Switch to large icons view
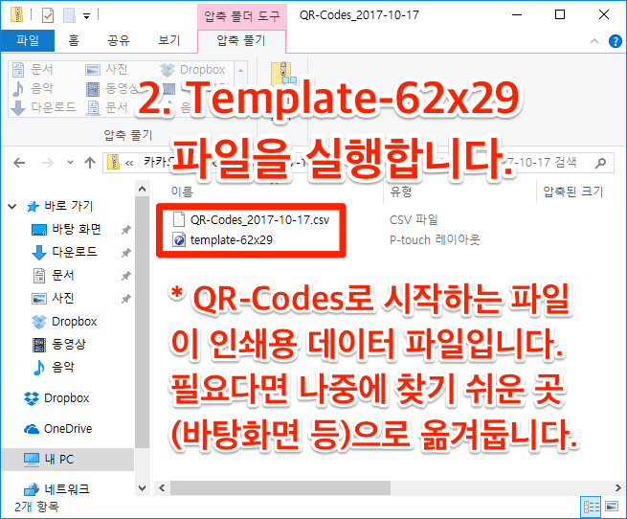The width and height of the screenshot is (627, 519). (612, 507)
